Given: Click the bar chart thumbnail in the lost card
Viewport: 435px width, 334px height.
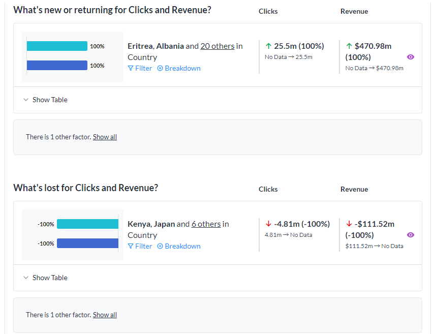Looking at the screenshot, I should coord(73,235).
